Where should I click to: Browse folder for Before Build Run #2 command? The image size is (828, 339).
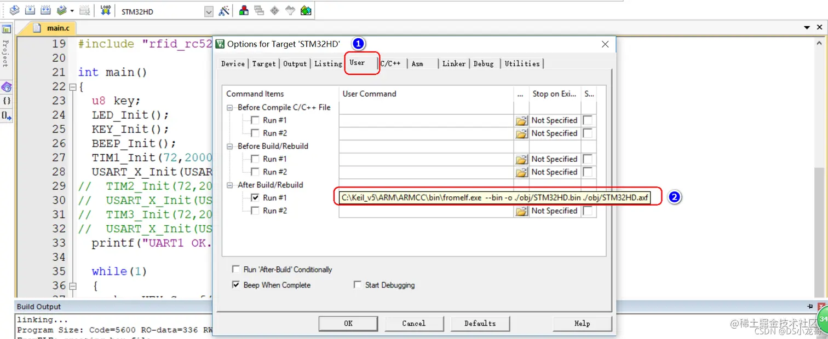pos(521,172)
